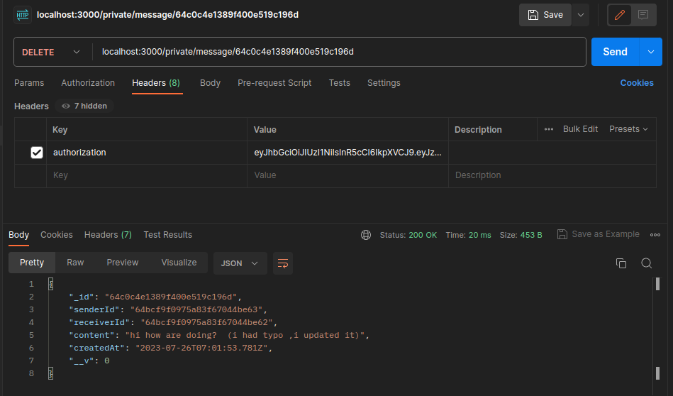The width and height of the screenshot is (673, 396).
Task: Go to Pre-request Script tab
Action: 274,83
